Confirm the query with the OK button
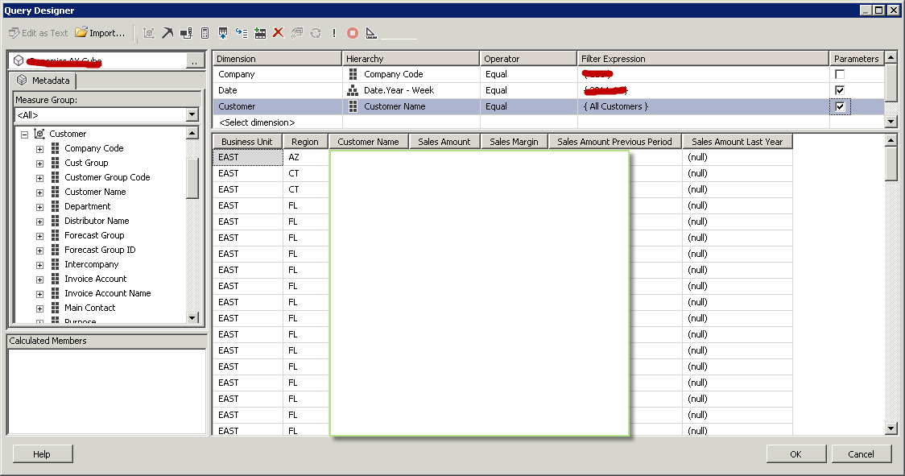Image resolution: width=905 pixels, height=476 pixels. pyautogui.click(x=795, y=453)
